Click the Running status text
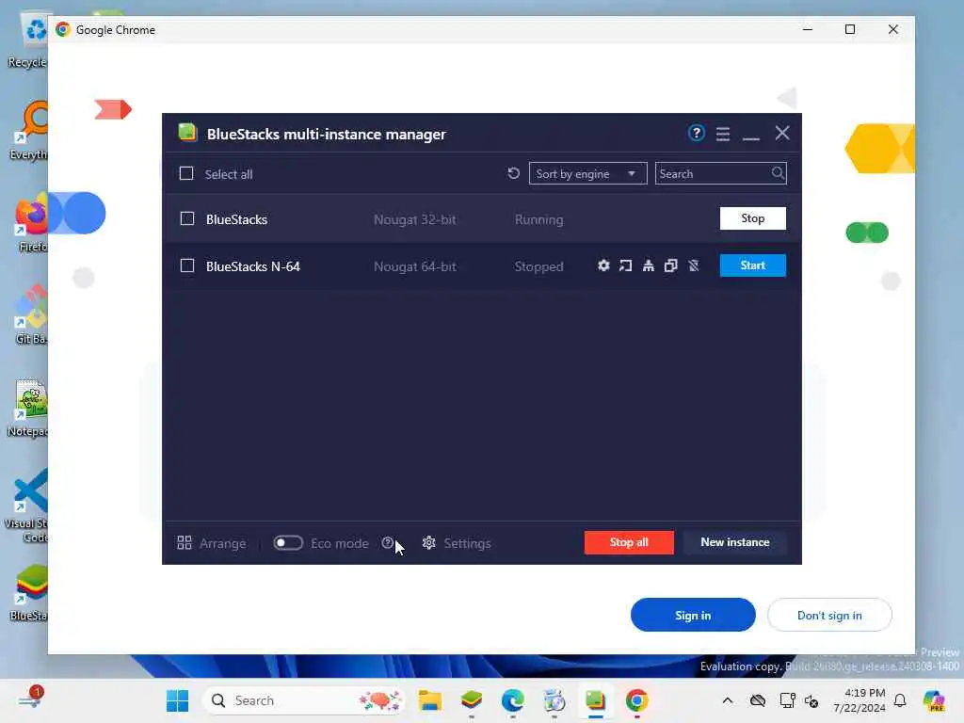964x723 pixels. coord(538,219)
